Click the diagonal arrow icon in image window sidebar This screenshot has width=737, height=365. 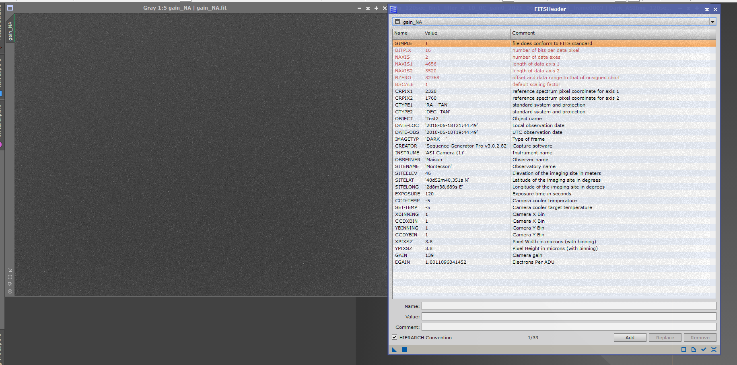tap(10, 270)
